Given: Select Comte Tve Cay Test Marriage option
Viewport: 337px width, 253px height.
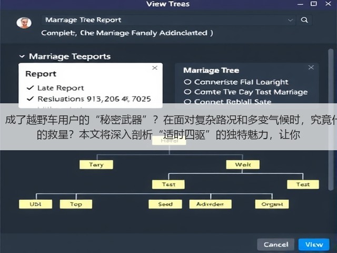Looking at the screenshot, I should (246, 92).
